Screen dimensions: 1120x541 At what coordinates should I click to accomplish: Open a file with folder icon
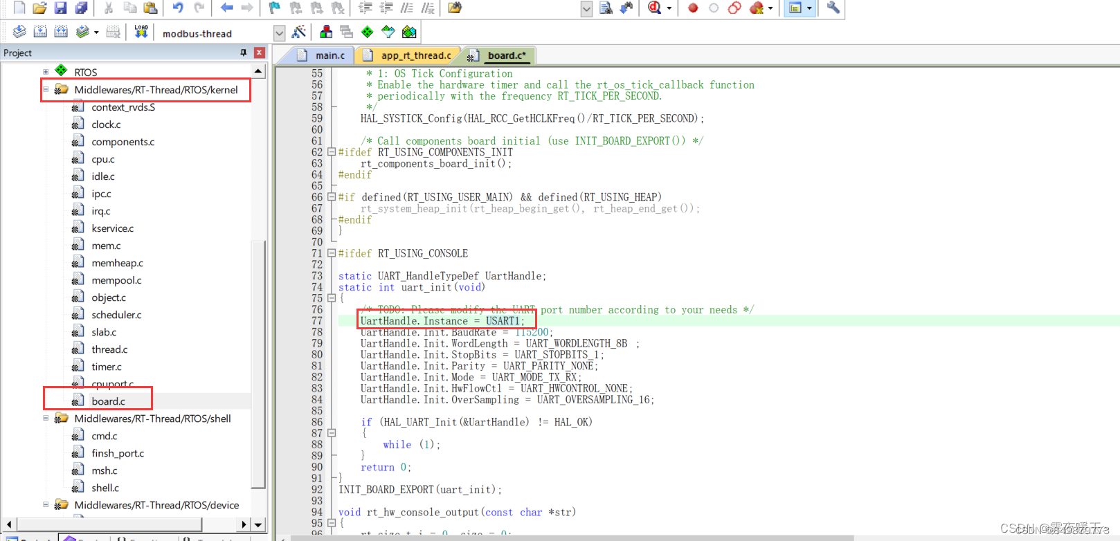39,8
